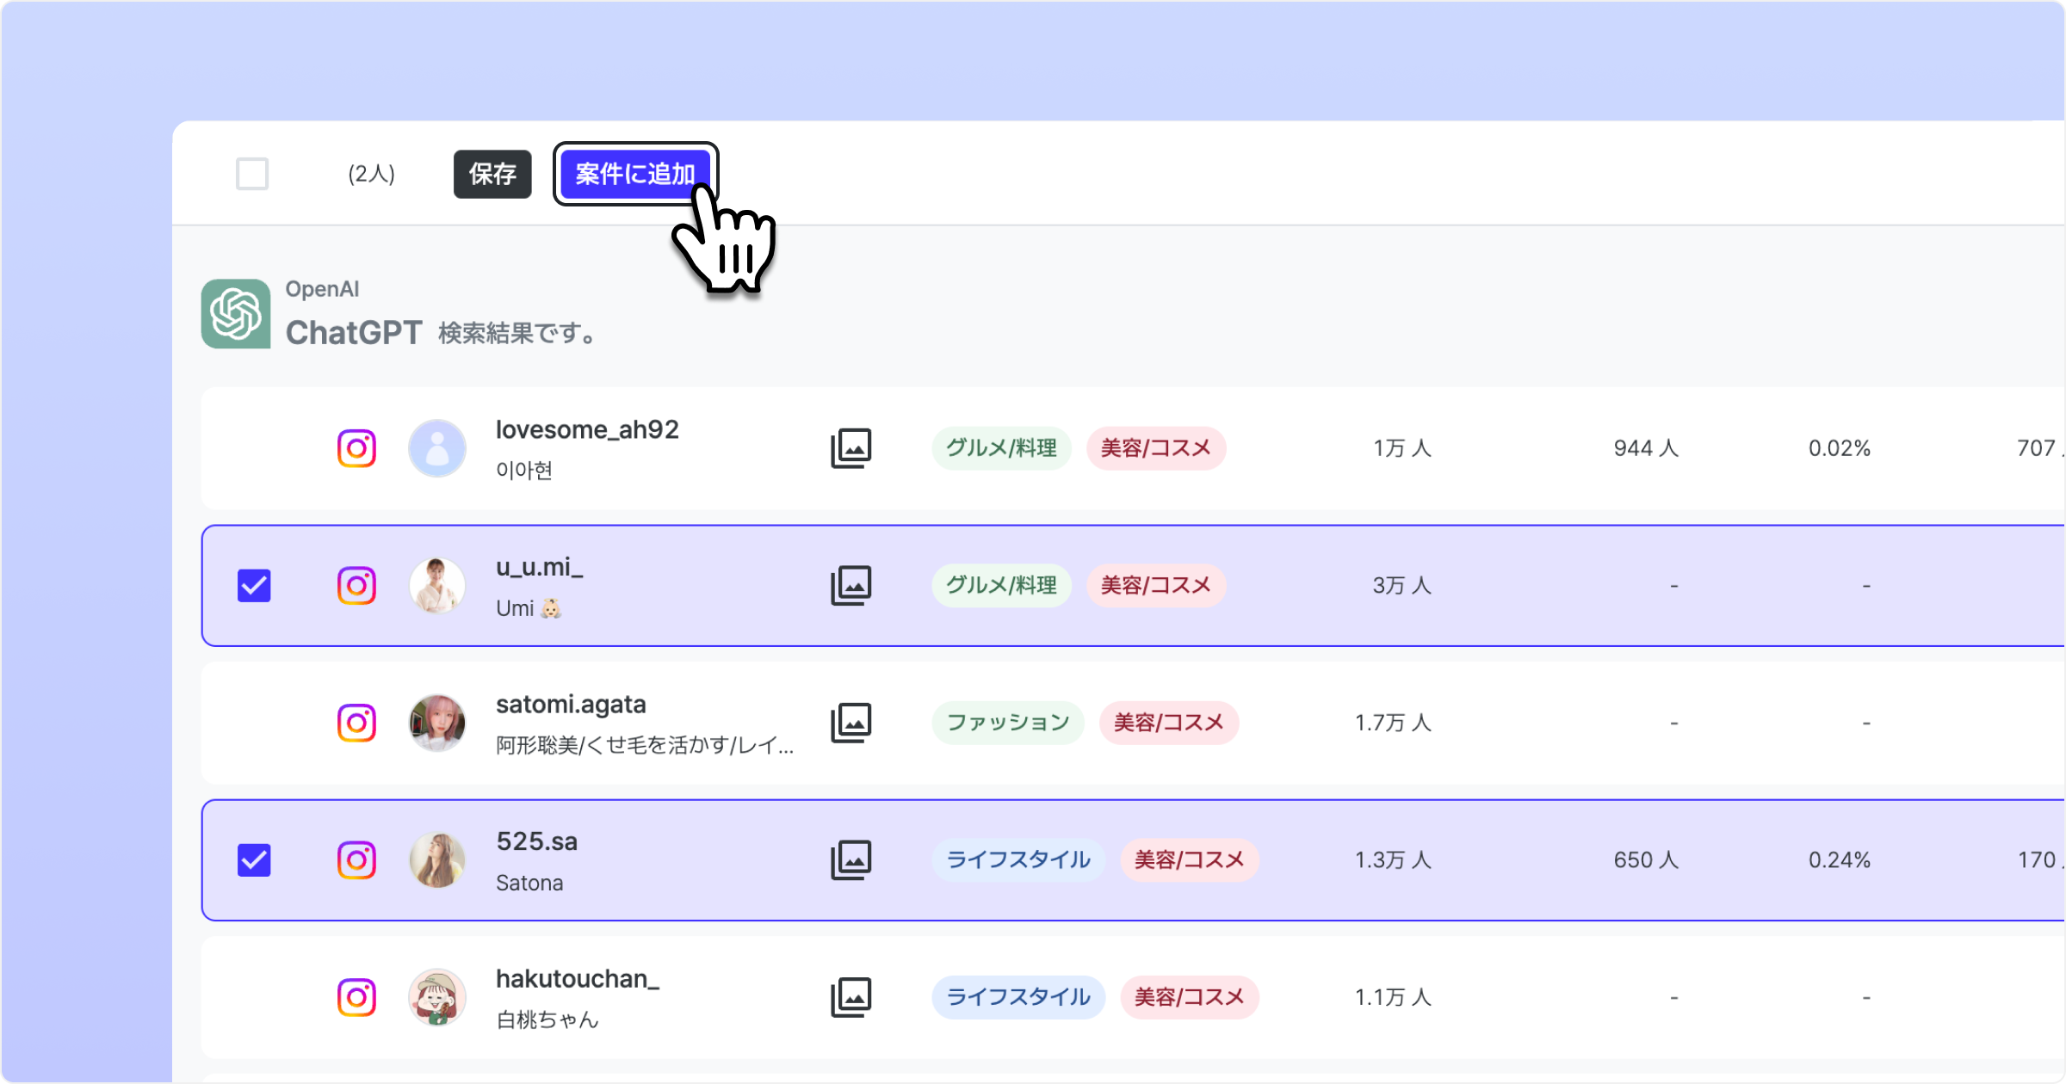
Task: Click the hakutouchan_ username
Action: click(x=577, y=978)
